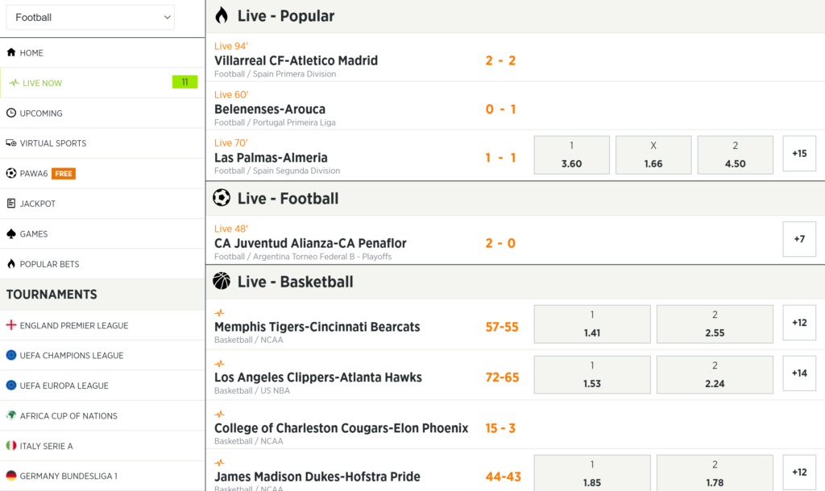Screen dimensions: 825x491
Task: Open Villarreal CF-Atletico Madrid match
Action: 296,60
